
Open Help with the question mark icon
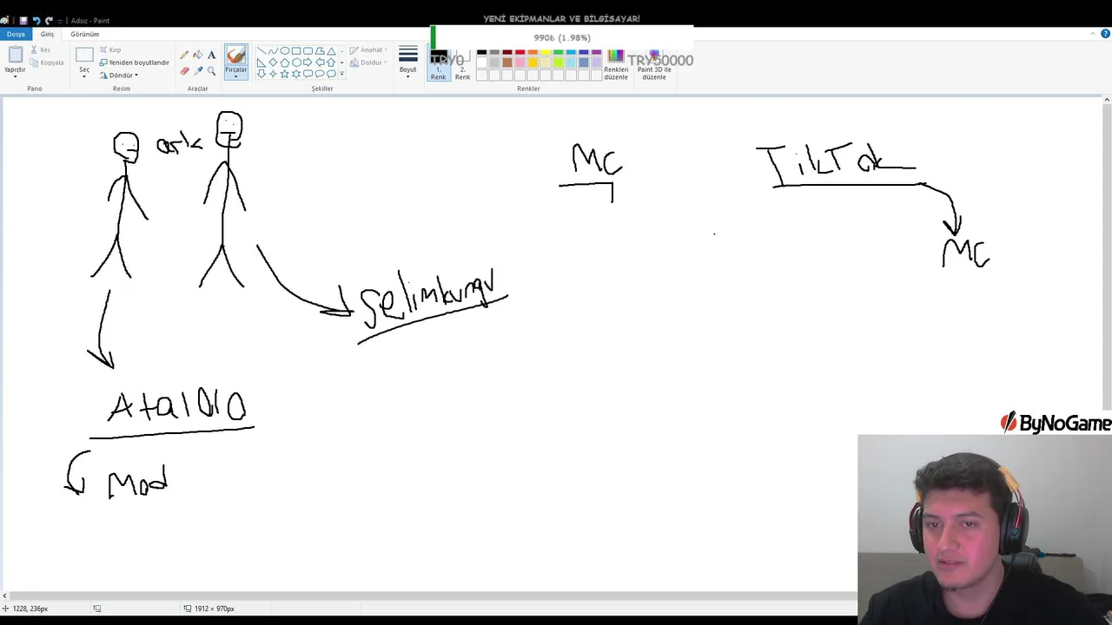coord(1105,34)
